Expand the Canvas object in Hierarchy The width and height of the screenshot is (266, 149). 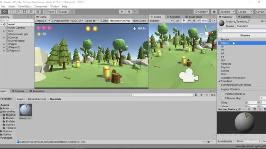coord(4,38)
